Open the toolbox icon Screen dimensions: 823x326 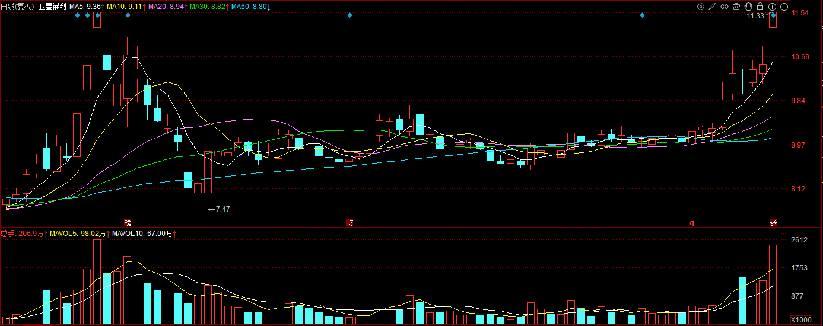pyautogui.click(x=736, y=7)
